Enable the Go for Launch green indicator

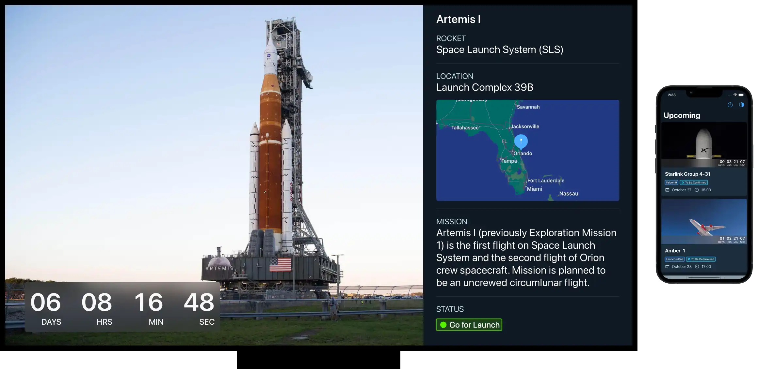click(x=469, y=324)
